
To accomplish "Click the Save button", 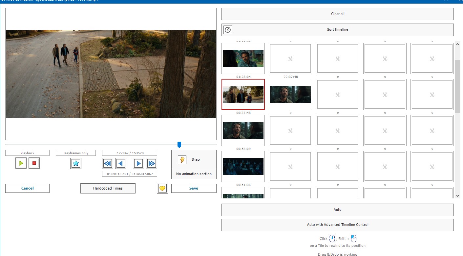I will (194, 188).
